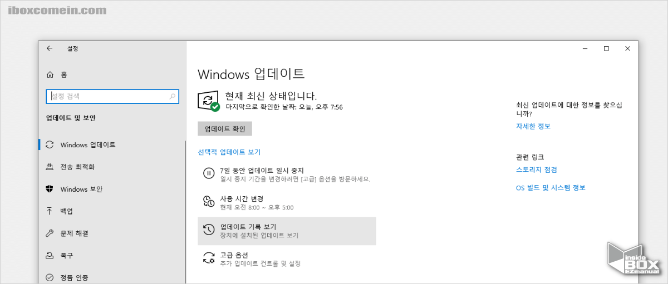This screenshot has height=284, width=668.
Task: Click the search magnifier icon
Action: pyautogui.click(x=173, y=96)
